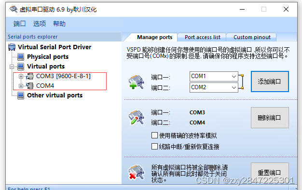Click the 添加端口 button
302x190 pixels.
(x=270, y=81)
